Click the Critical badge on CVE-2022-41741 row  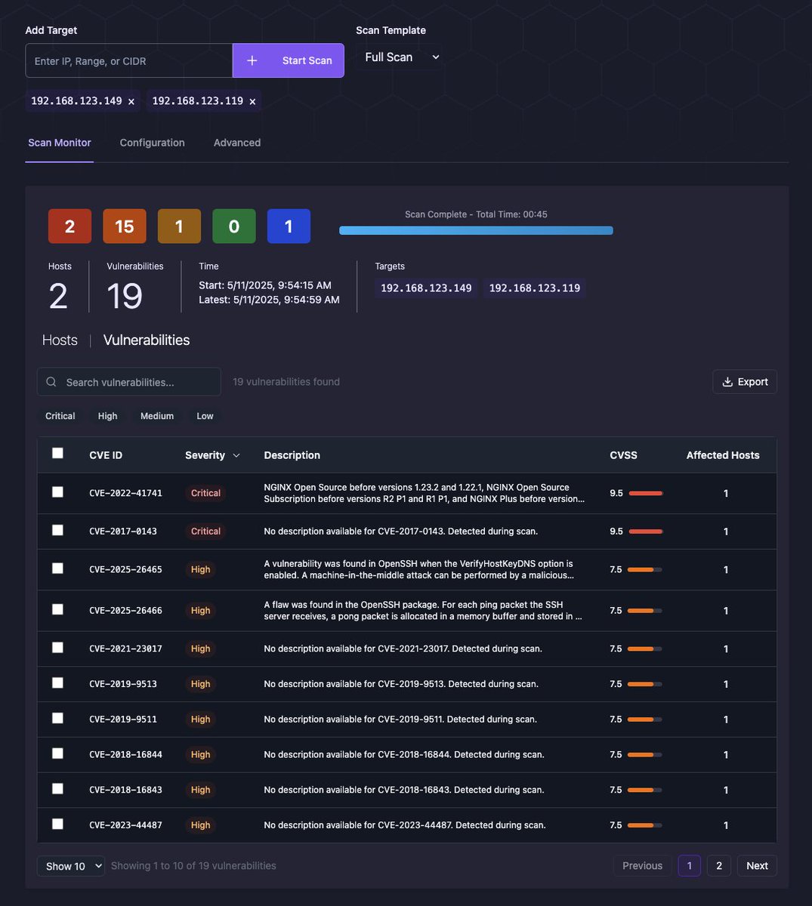coord(205,493)
